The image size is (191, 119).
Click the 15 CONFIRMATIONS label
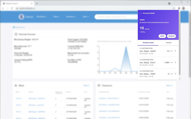[x=147, y=59]
